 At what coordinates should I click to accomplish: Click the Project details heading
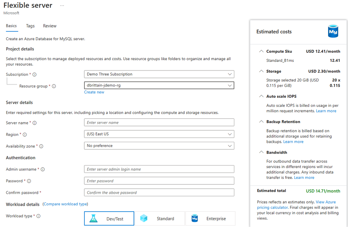20,49
